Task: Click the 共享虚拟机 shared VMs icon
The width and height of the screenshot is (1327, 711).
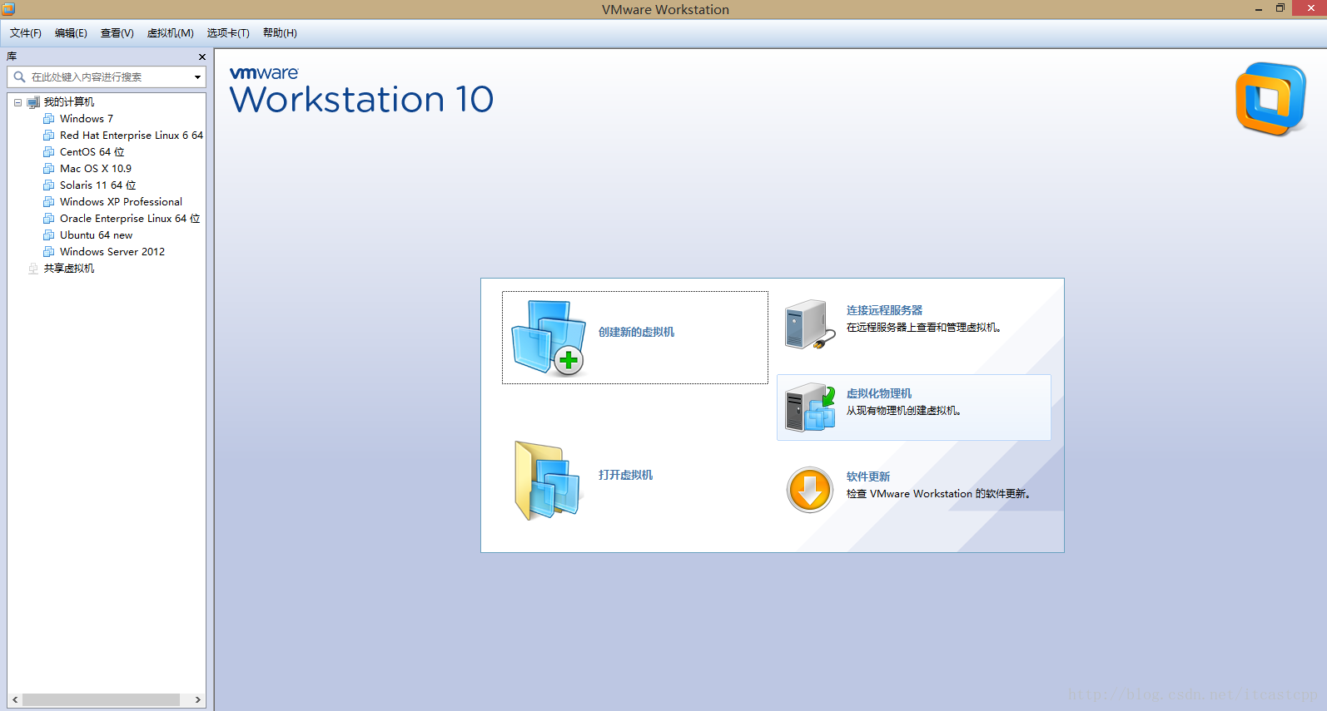Action: coord(33,268)
